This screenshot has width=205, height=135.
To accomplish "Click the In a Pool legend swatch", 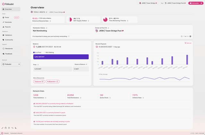I will click(x=34, y=52).
